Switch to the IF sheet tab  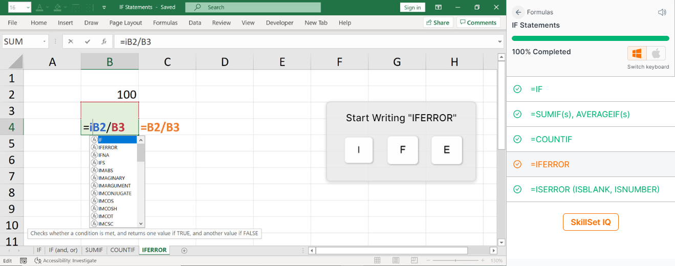tap(39, 250)
